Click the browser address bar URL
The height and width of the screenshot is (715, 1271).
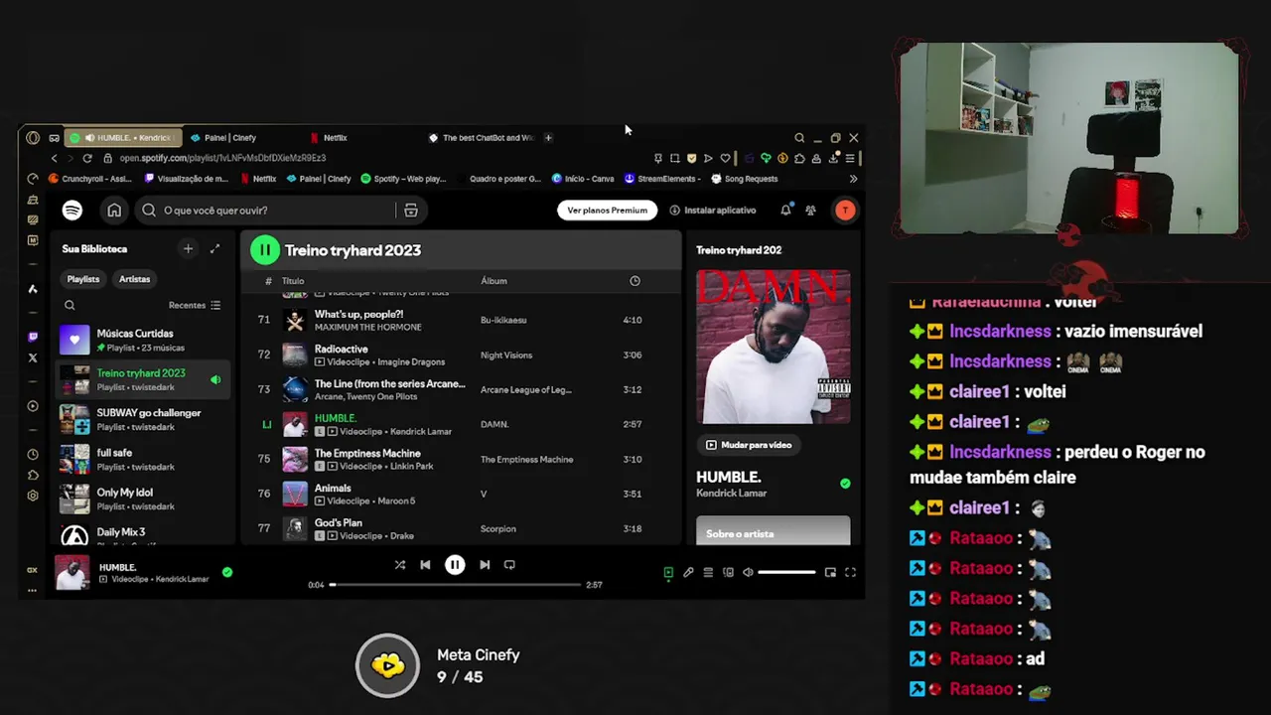pos(222,158)
